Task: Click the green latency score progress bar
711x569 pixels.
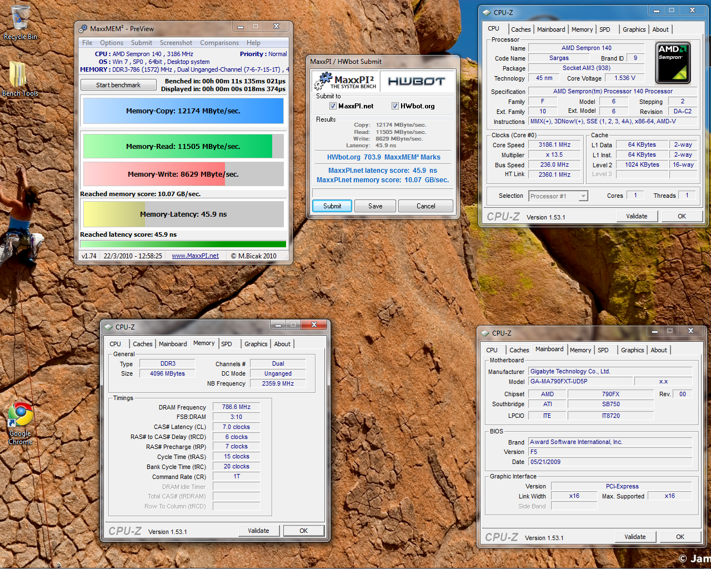Action: tap(183, 244)
